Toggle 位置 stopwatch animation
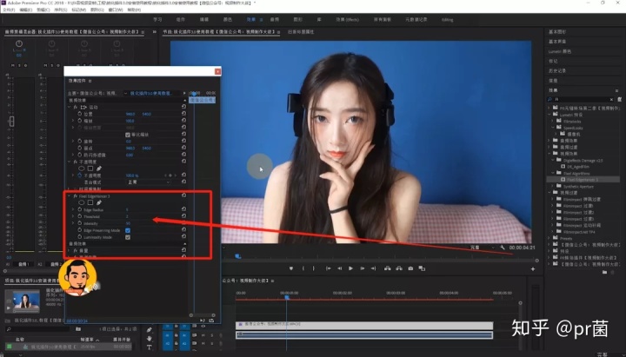This screenshot has width=626, height=357. pos(79,114)
